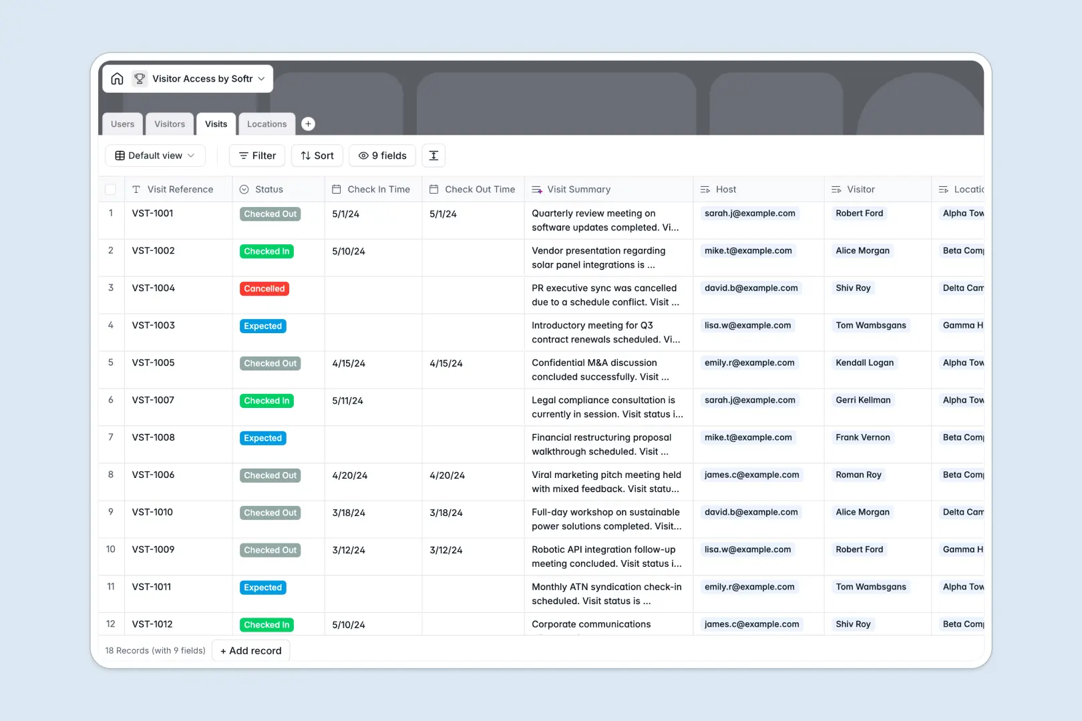Click the Add record button

(250, 650)
